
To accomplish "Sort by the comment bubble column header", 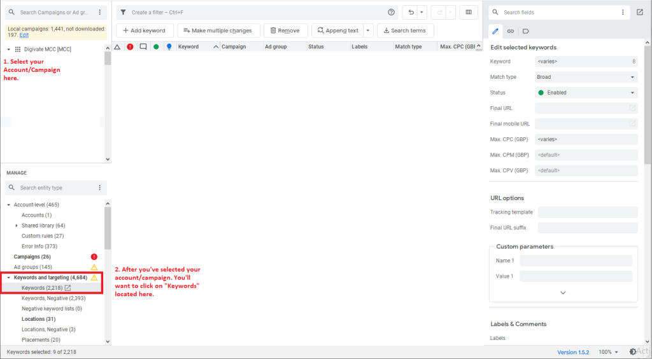I will (x=143, y=47).
